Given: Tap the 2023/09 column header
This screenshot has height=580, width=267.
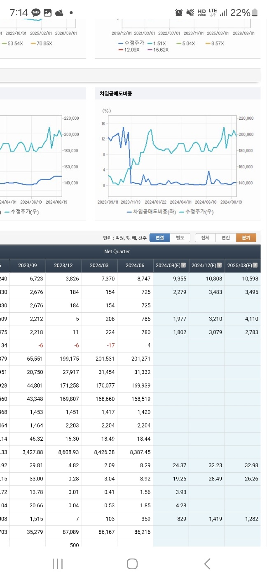Looking at the screenshot, I should coord(28,265).
